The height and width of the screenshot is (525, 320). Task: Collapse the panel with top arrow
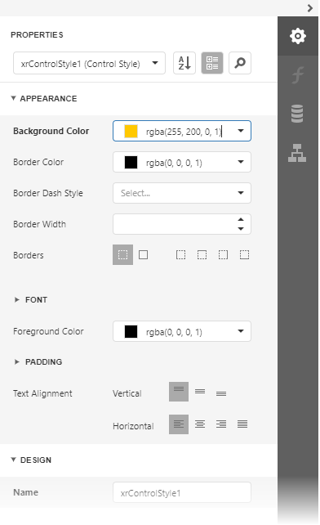(310, 8)
